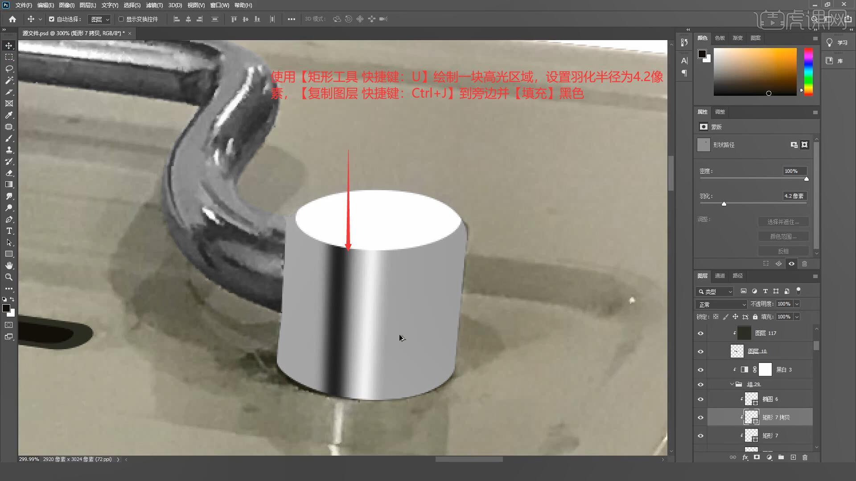The image size is (856, 481).
Task: Click the hue spectrum strip in color panel
Action: [x=808, y=71]
